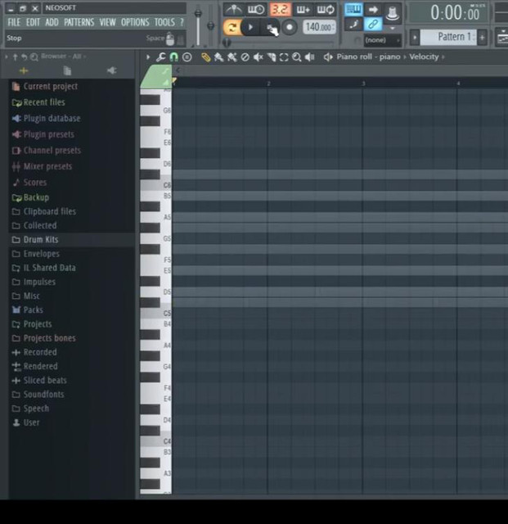Toggle the 3.2 countdown before recording button

(280, 10)
